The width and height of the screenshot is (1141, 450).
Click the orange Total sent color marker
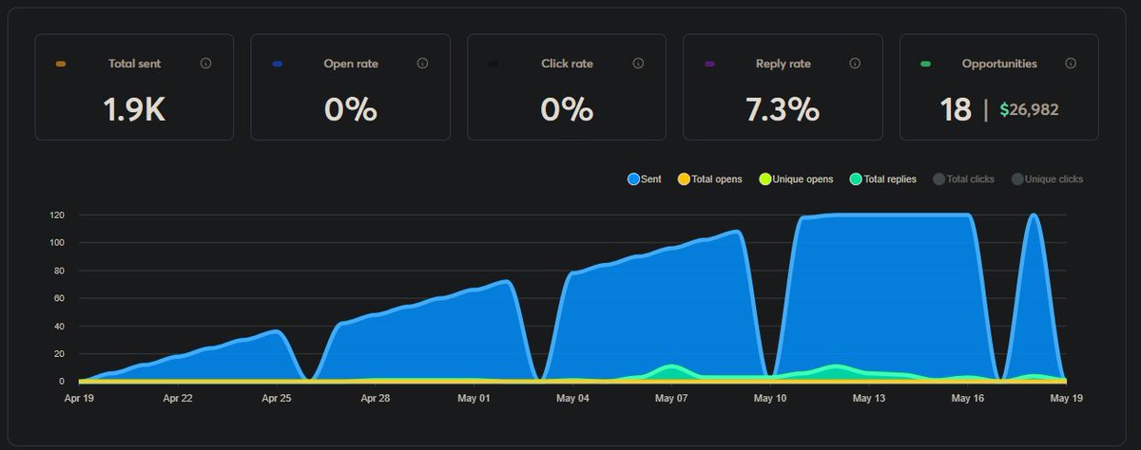tap(61, 65)
